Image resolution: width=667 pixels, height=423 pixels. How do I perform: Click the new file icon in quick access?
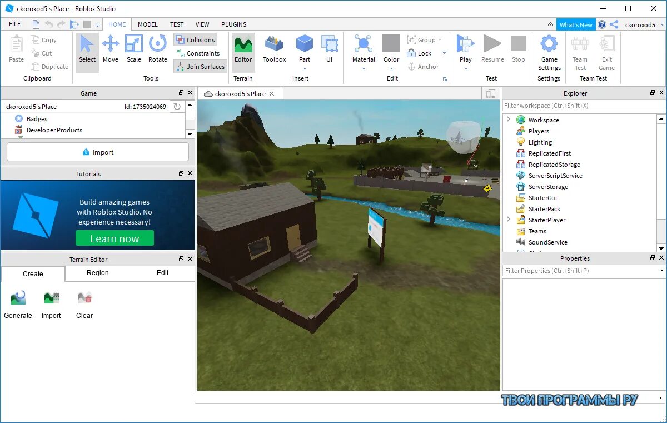pyautogui.click(x=36, y=24)
